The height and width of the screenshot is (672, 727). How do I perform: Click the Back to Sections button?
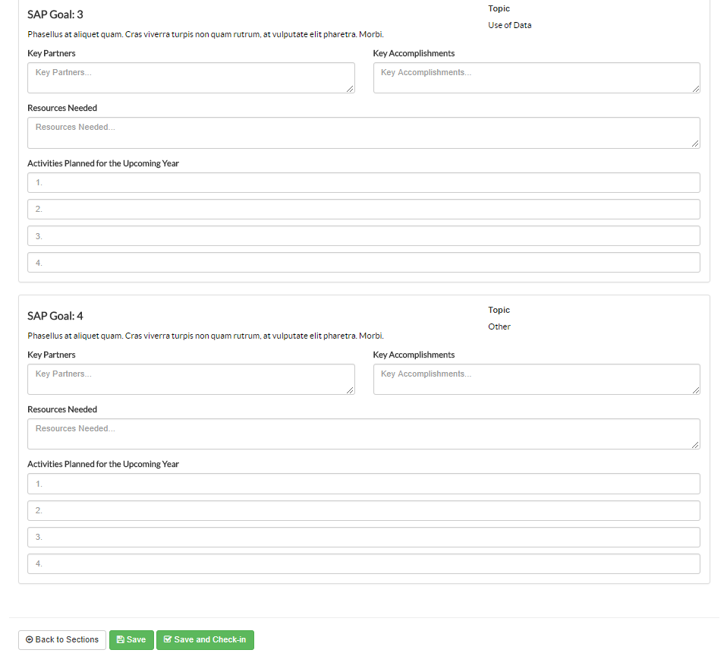62,640
